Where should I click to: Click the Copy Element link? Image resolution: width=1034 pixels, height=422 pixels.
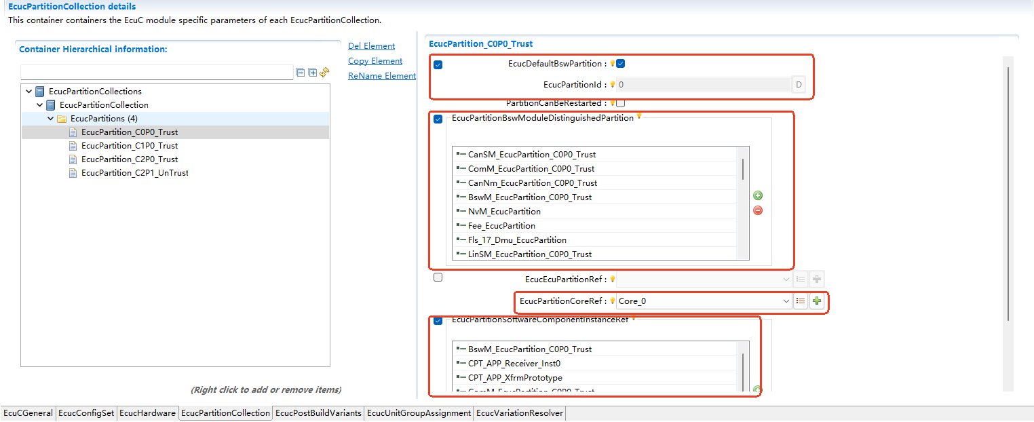tap(375, 61)
